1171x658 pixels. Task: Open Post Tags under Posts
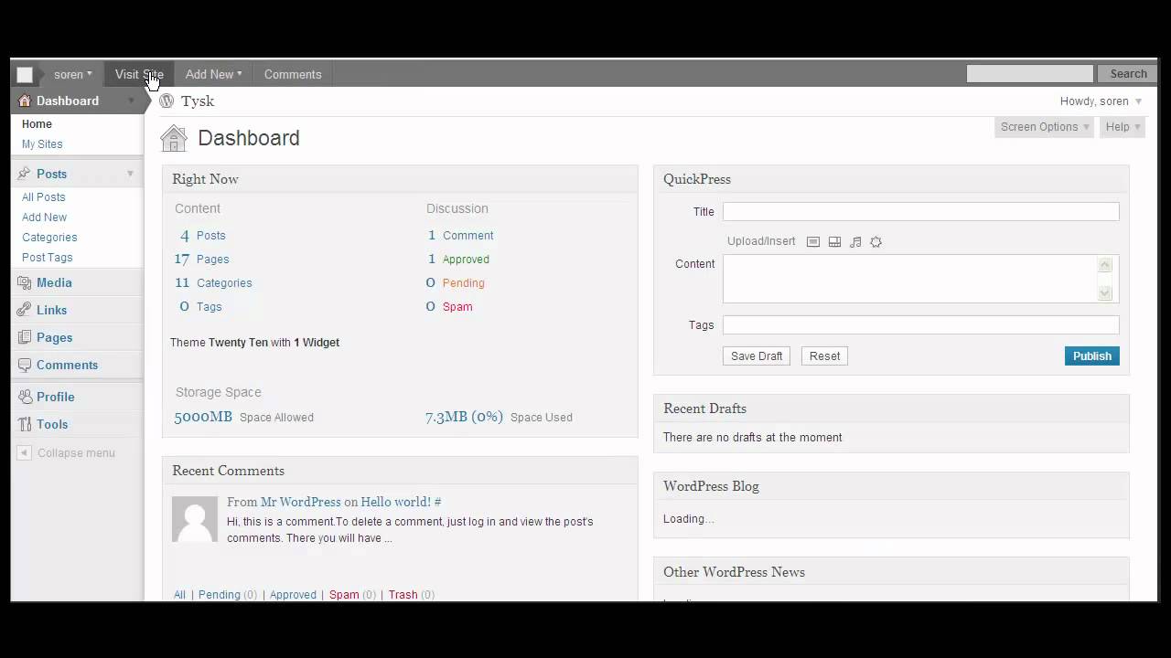48,258
